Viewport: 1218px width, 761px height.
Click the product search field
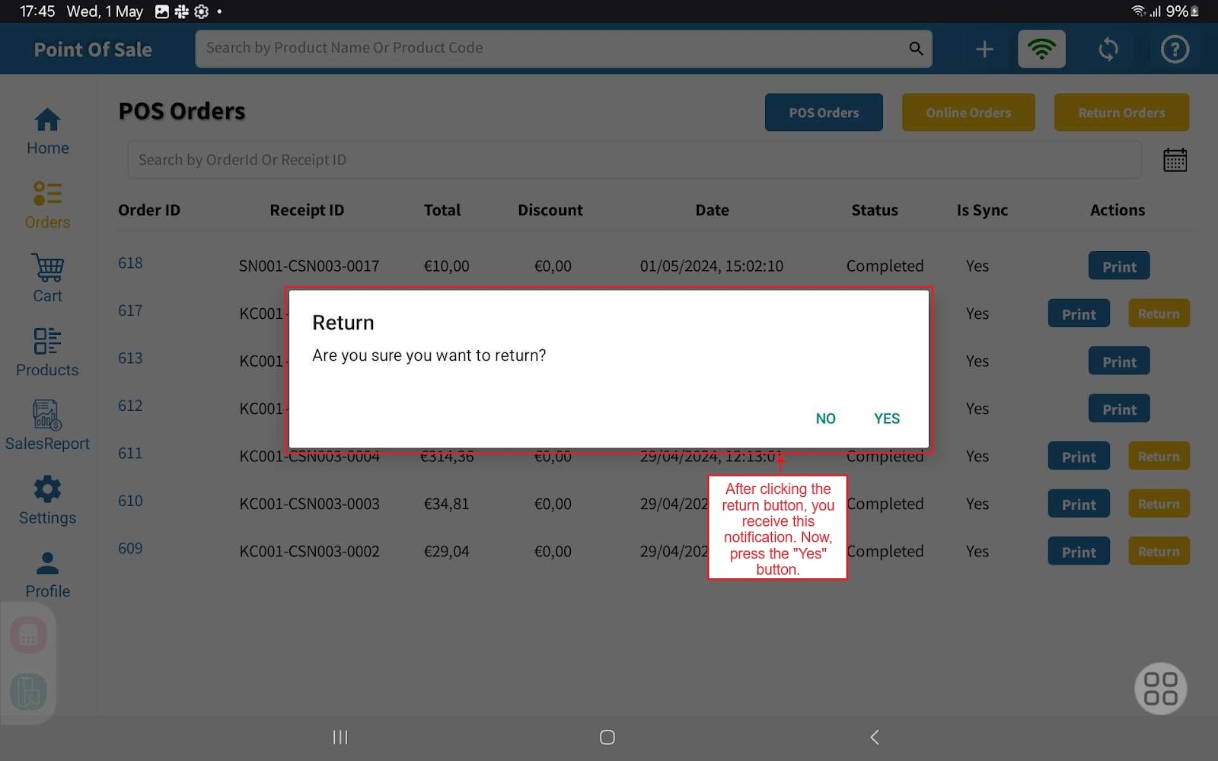[552, 49]
